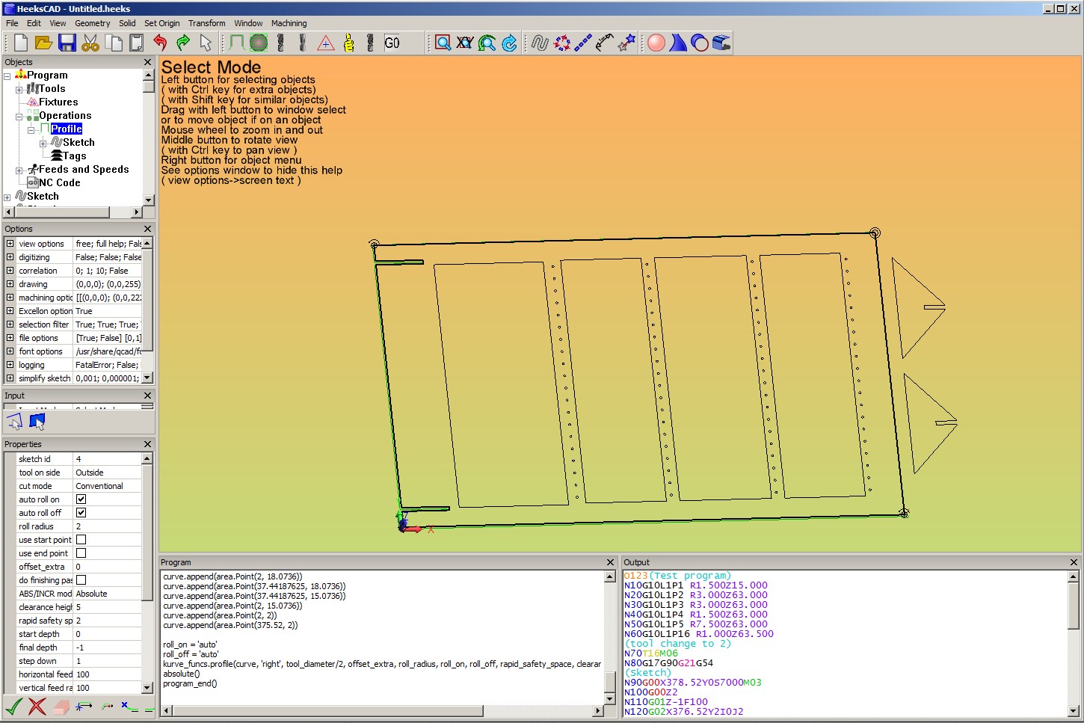Open the Machining menu
This screenshot has height=723, width=1084.
click(289, 23)
